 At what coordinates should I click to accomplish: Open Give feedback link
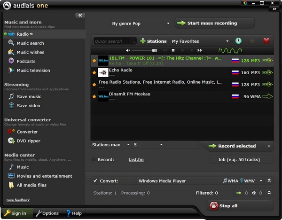pos(18,200)
